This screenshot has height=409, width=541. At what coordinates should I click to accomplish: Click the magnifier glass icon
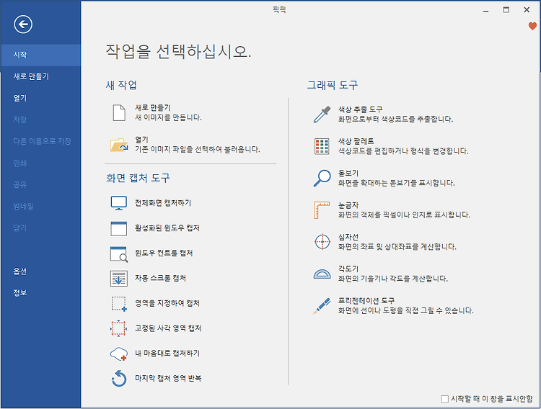click(x=322, y=178)
